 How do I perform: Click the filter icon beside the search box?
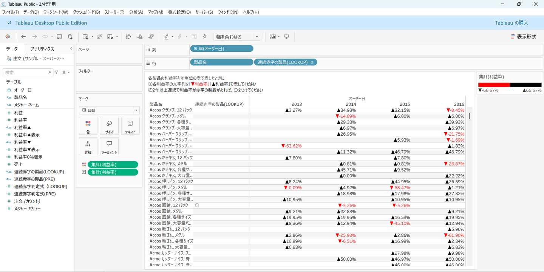click(56, 72)
